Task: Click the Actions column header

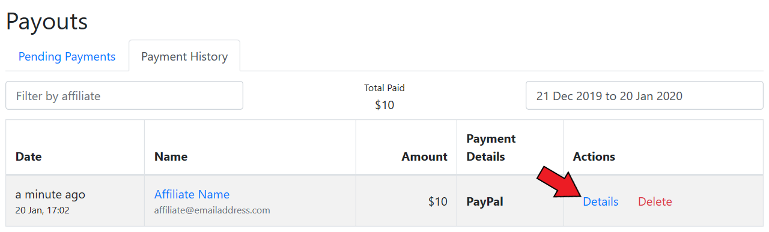Action: pos(594,156)
